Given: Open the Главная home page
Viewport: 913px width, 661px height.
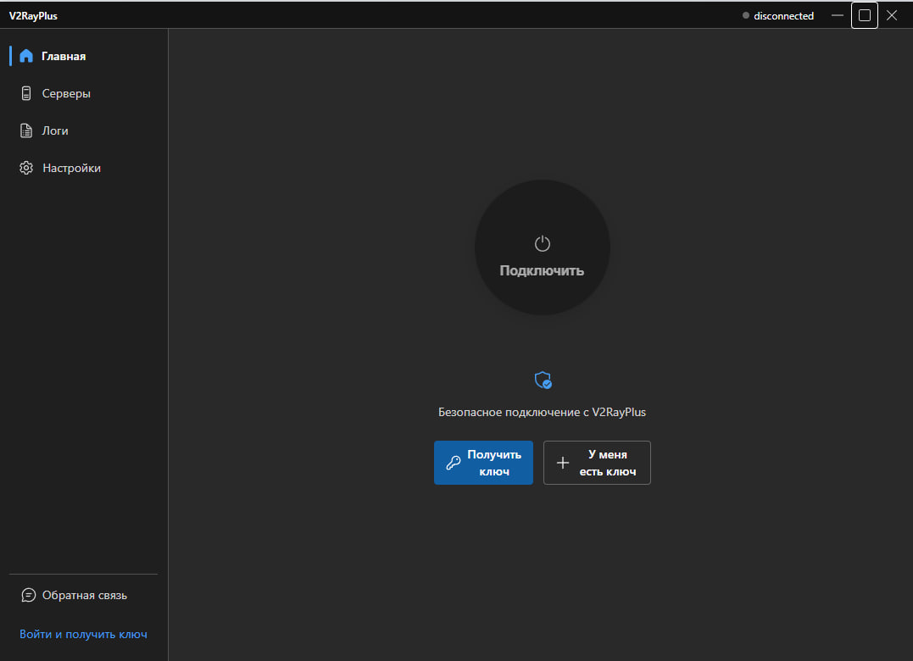Looking at the screenshot, I should pos(84,56).
